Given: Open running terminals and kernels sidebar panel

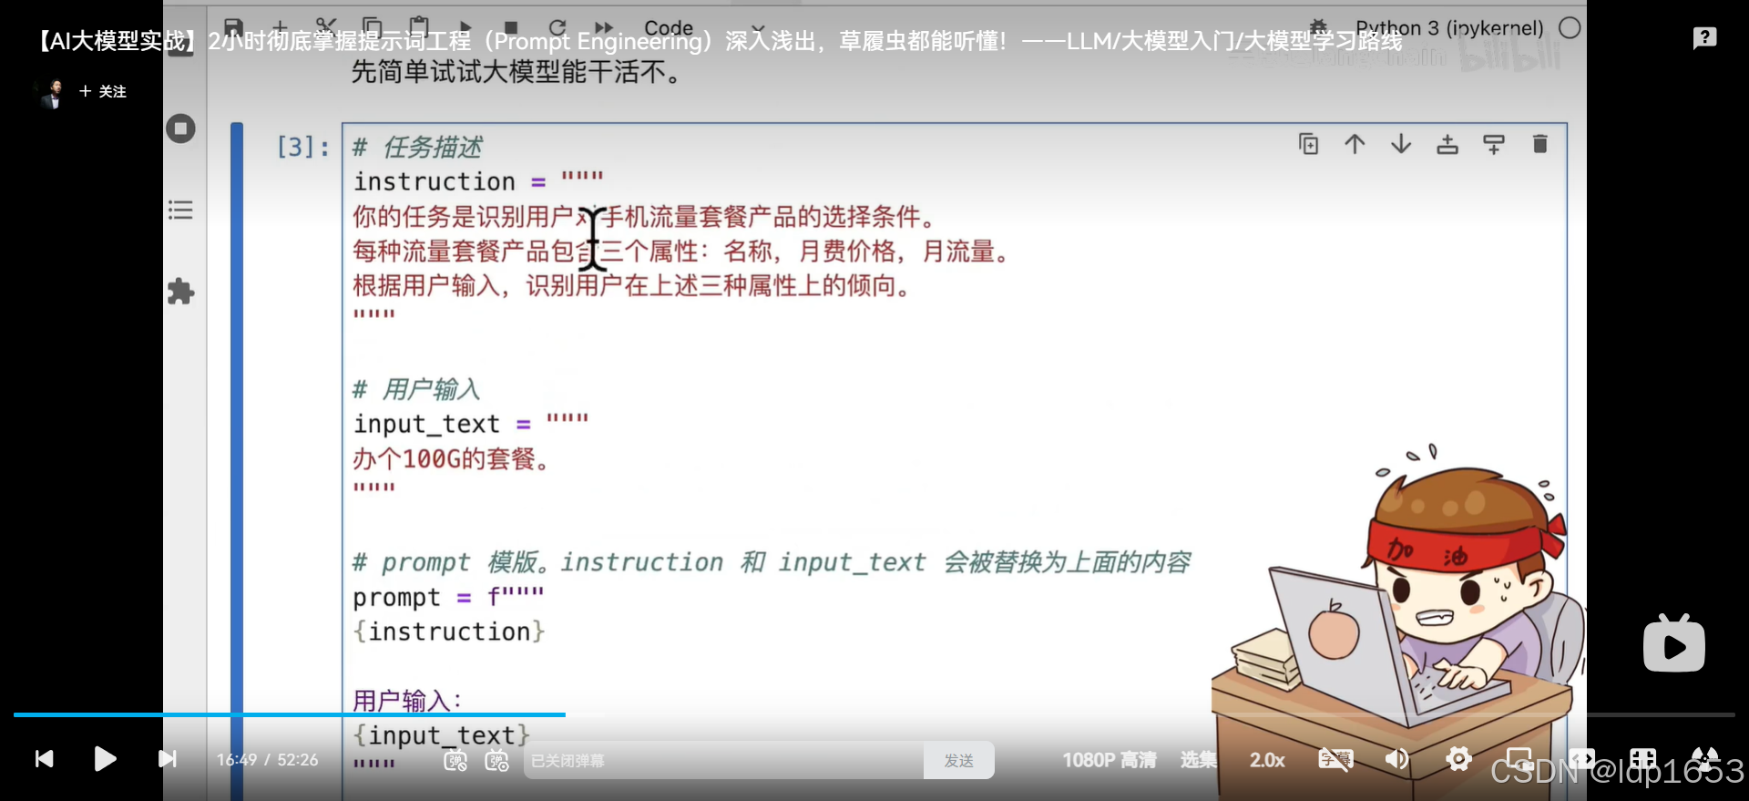Looking at the screenshot, I should click(x=180, y=128).
